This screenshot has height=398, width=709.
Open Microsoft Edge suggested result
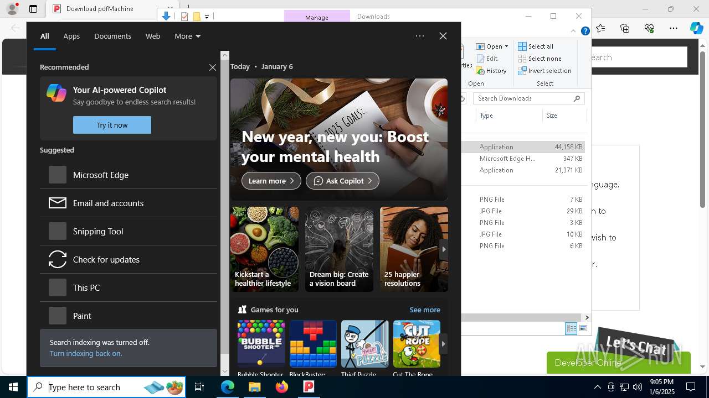(129, 175)
